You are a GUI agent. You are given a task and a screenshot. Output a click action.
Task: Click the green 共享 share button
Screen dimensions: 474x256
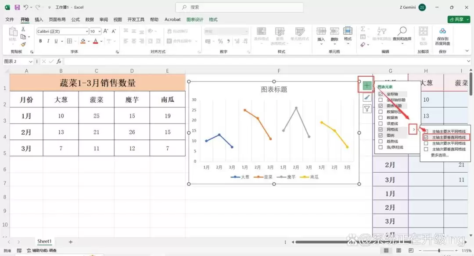pos(459,19)
